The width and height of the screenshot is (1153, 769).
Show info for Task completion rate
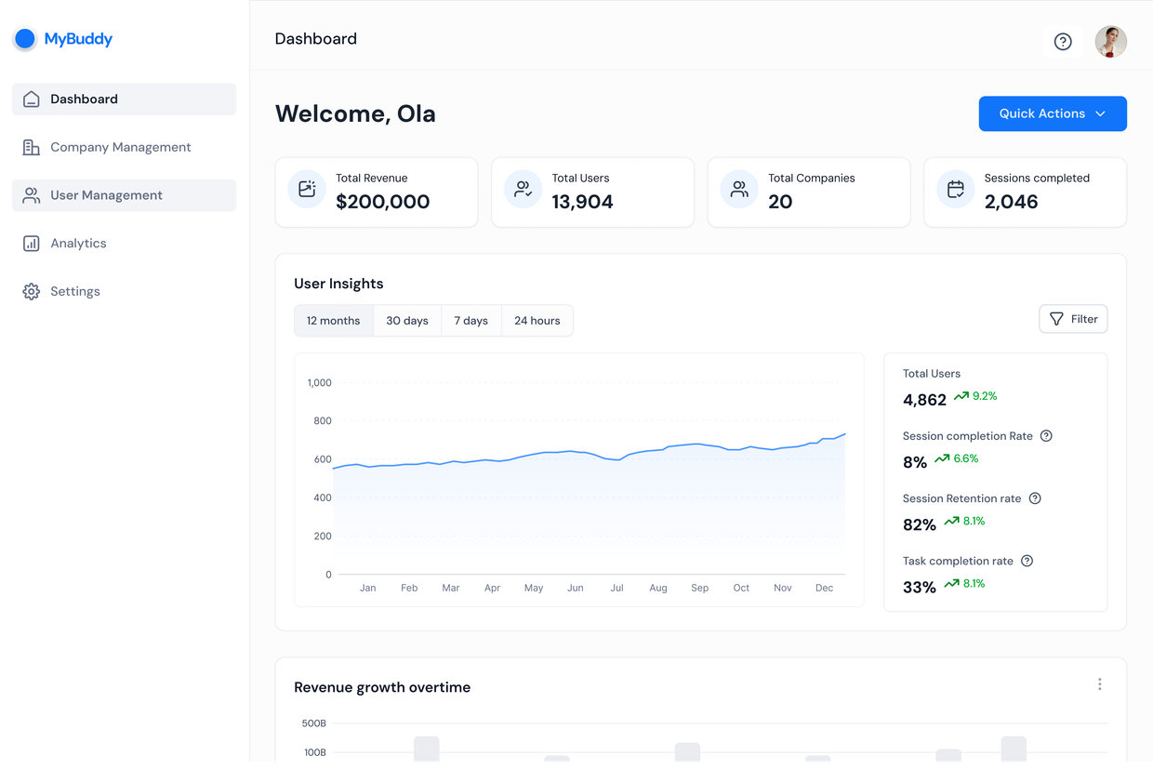pyautogui.click(x=1027, y=561)
